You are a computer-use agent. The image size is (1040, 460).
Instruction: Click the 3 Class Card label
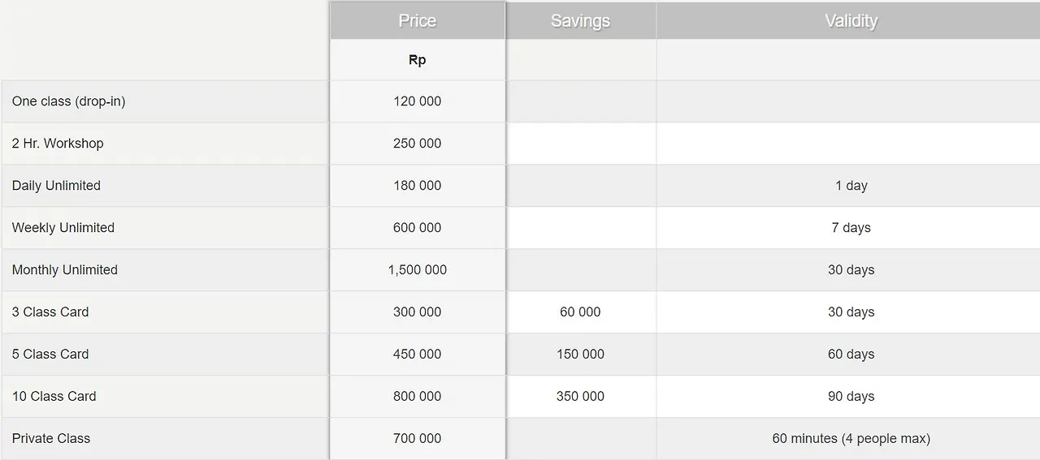point(50,312)
